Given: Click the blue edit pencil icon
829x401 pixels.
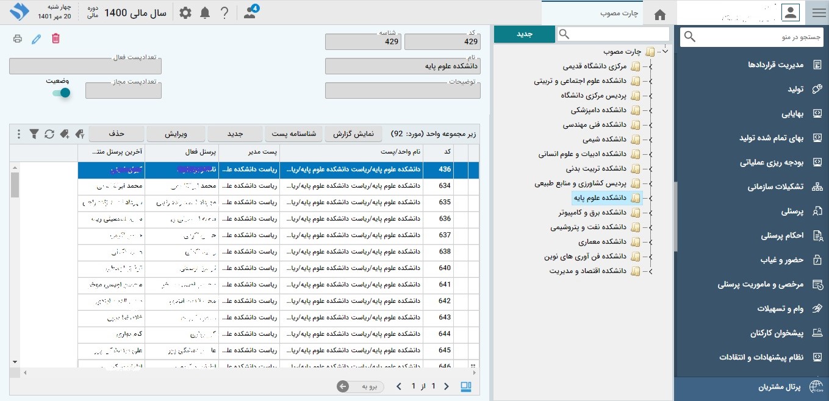Looking at the screenshot, I should pos(37,39).
